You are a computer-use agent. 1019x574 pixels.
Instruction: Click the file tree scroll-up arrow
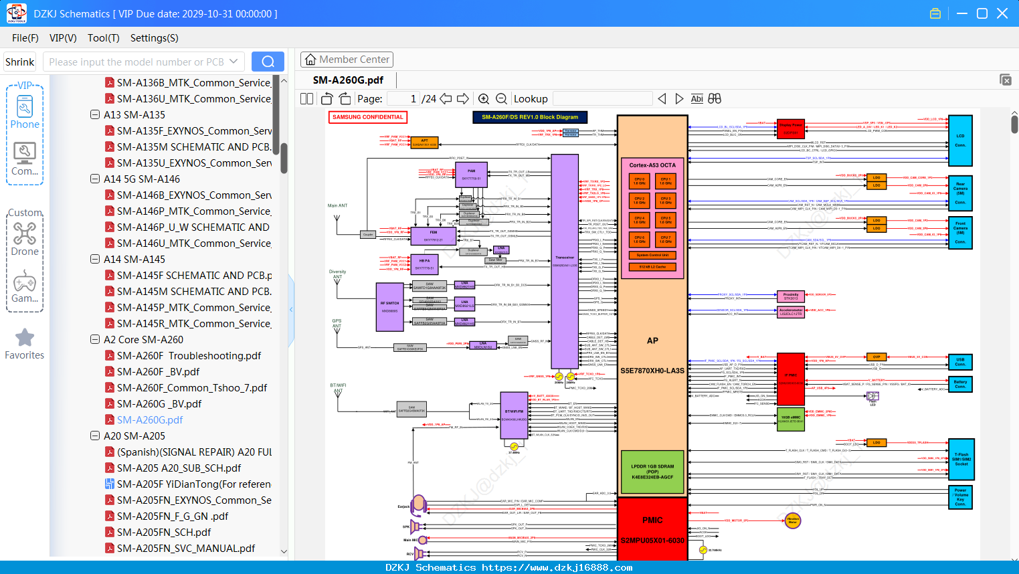(x=284, y=80)
